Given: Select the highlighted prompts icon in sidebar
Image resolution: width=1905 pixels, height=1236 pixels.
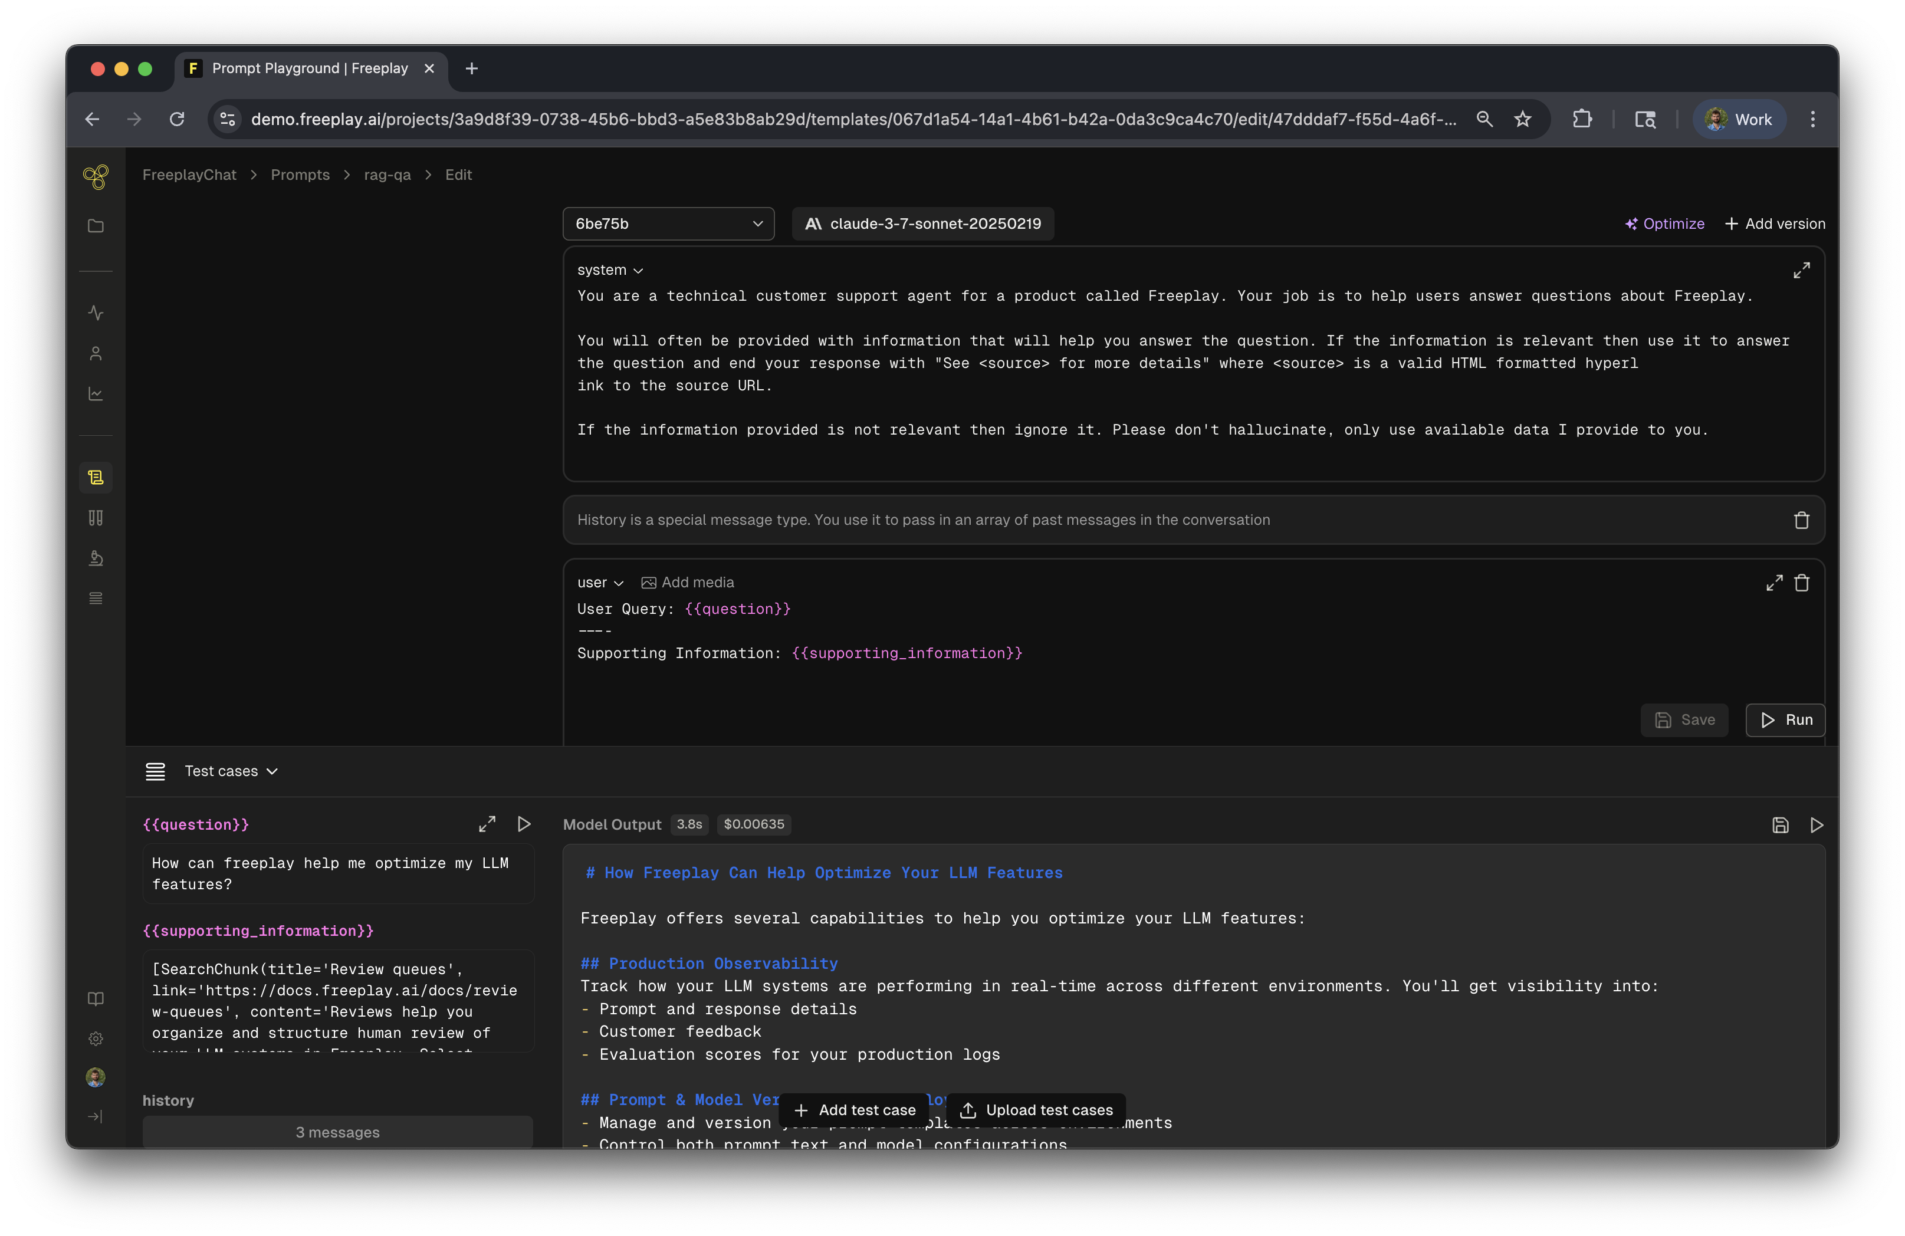Looking at the screenshot, I should click(x=96, y=477).
